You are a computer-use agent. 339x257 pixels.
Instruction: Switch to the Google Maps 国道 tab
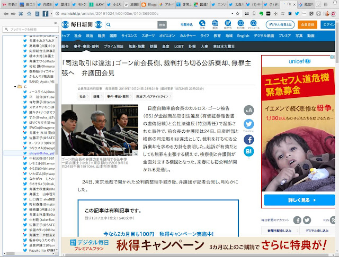coord(201,4)
